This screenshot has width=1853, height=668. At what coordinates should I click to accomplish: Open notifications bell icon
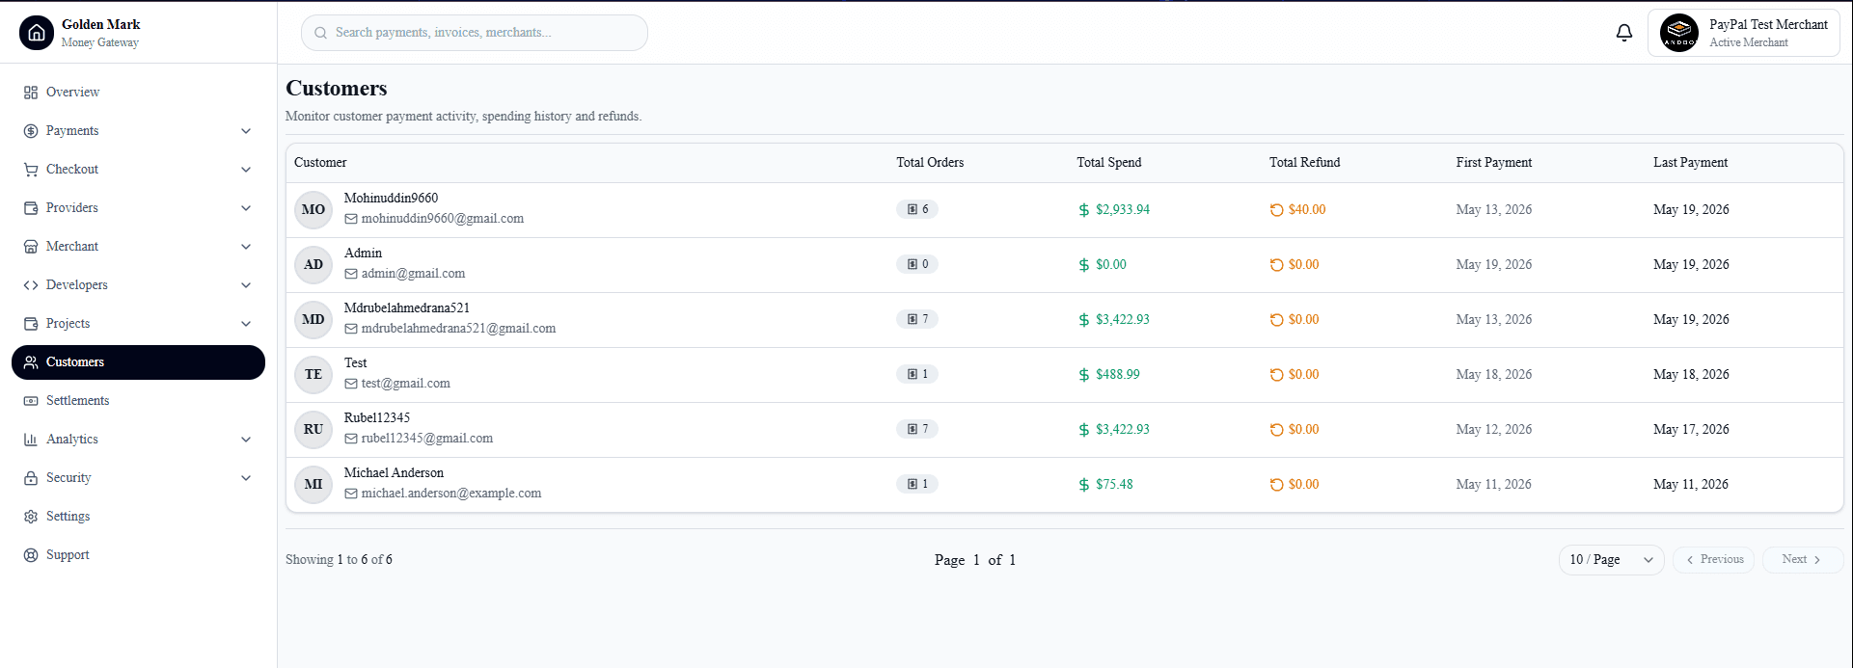coord(1624,33)
